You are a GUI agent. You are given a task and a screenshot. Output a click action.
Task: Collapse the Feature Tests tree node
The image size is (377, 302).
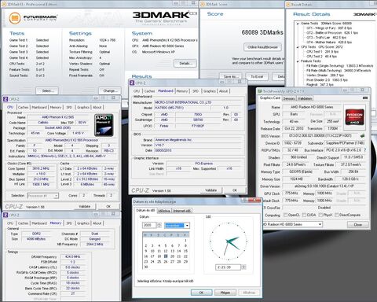pyautogui.click(x=298, y=61)
